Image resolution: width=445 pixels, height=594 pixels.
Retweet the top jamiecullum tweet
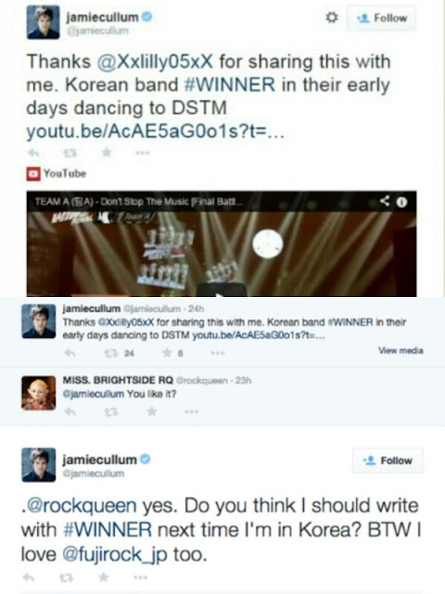point(70,153)
